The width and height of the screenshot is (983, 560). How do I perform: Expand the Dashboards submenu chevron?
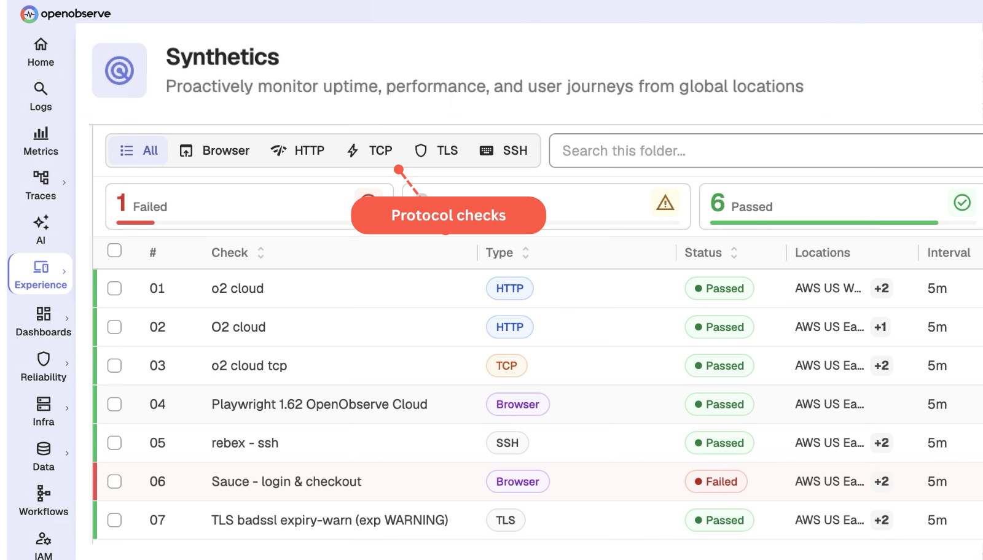[x=67, y=318]
